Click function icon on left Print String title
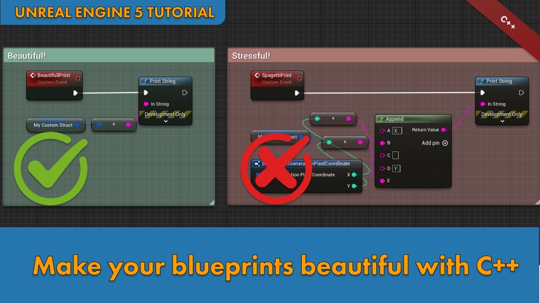This screenshot has width=540, height=303. click(146, 81)
